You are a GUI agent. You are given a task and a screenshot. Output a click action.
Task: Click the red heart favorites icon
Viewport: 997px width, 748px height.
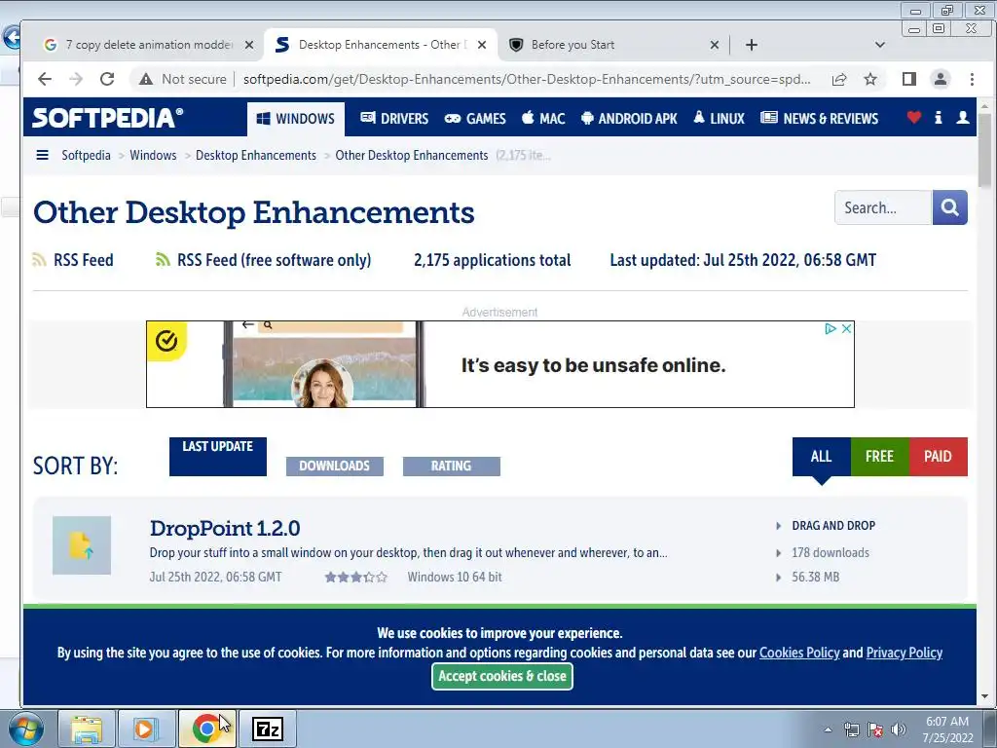(913, 117)
